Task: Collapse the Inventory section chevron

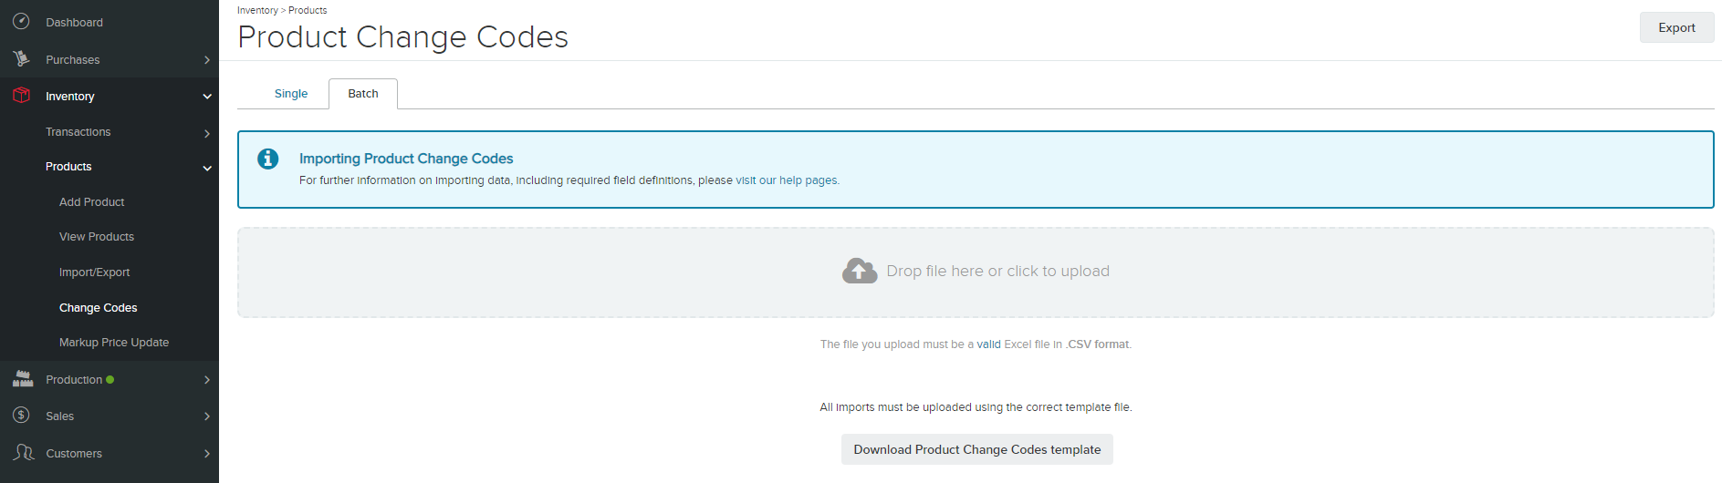Action: point(207,97)
